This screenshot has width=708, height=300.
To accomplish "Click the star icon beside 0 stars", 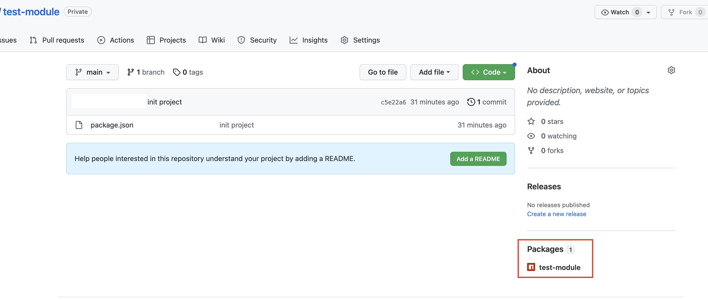I will 531,121.
